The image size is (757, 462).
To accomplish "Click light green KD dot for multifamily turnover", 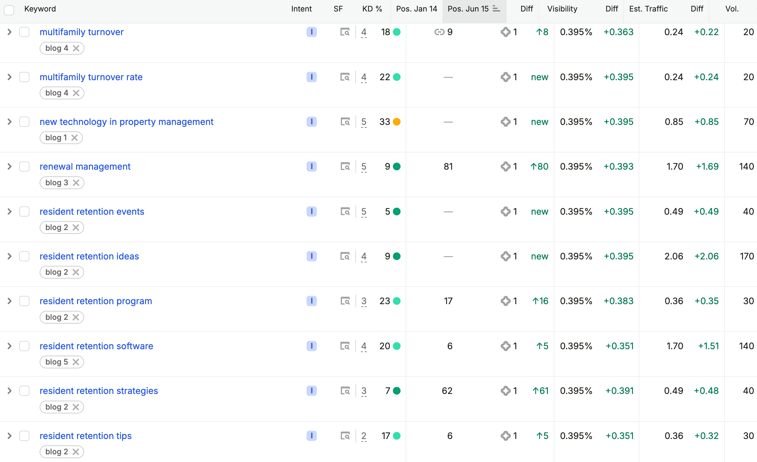I will [397, 32].
